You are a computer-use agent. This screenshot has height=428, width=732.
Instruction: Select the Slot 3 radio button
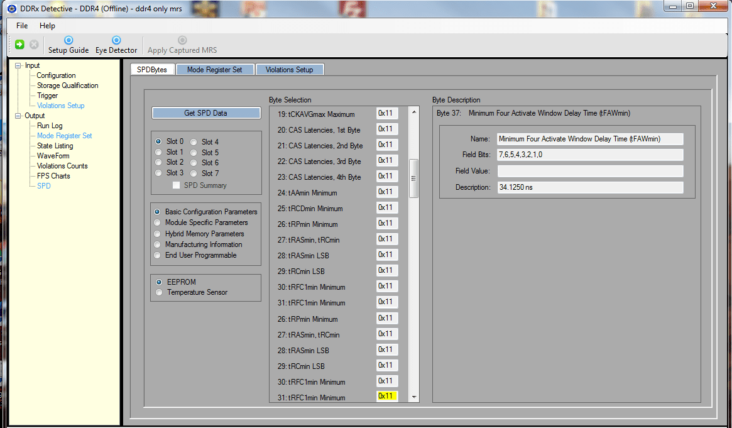(x=159, y=173)
